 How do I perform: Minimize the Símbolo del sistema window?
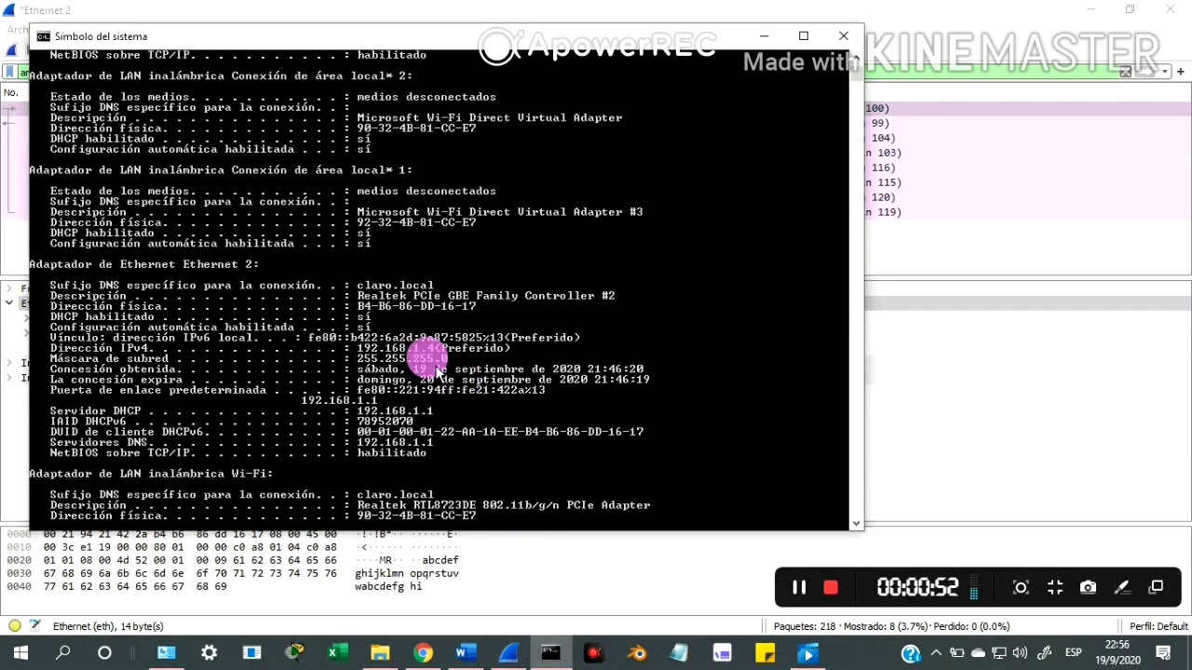[x=764, y=36]
